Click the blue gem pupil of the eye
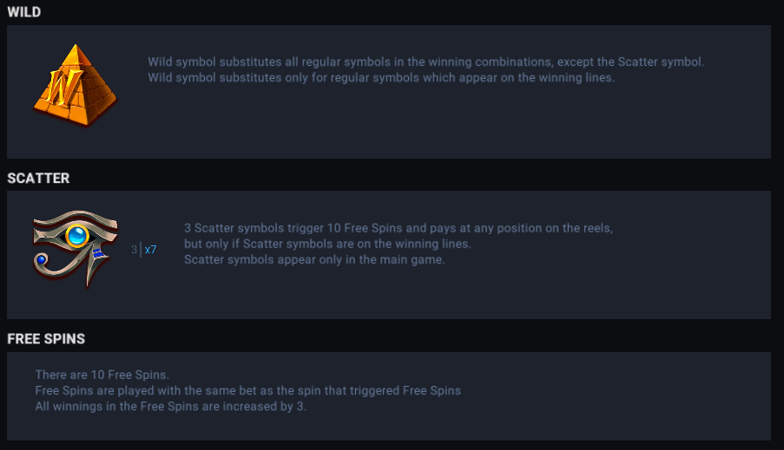This screenshot has width=784, height=450. pos(82,234)
